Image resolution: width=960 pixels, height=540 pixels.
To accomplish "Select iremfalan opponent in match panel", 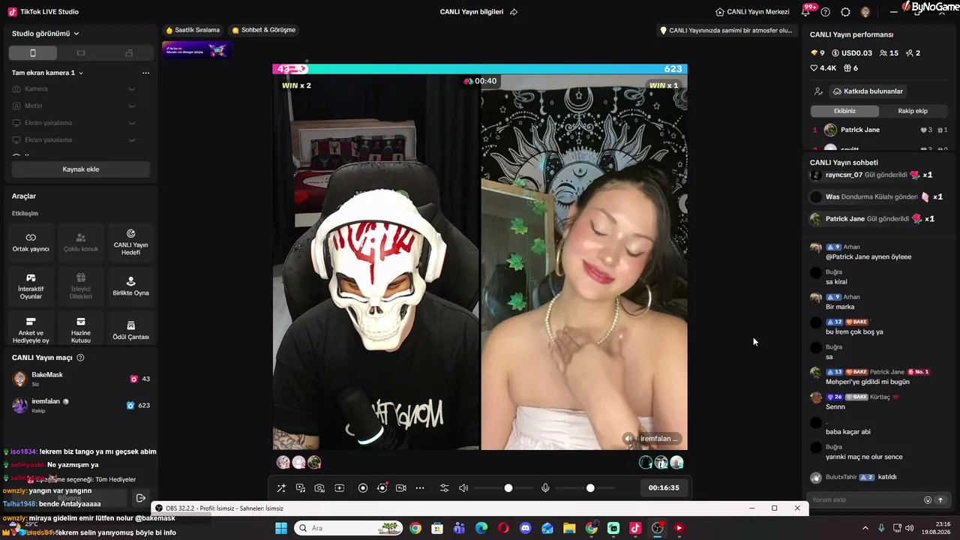I will tap(81, 406).
